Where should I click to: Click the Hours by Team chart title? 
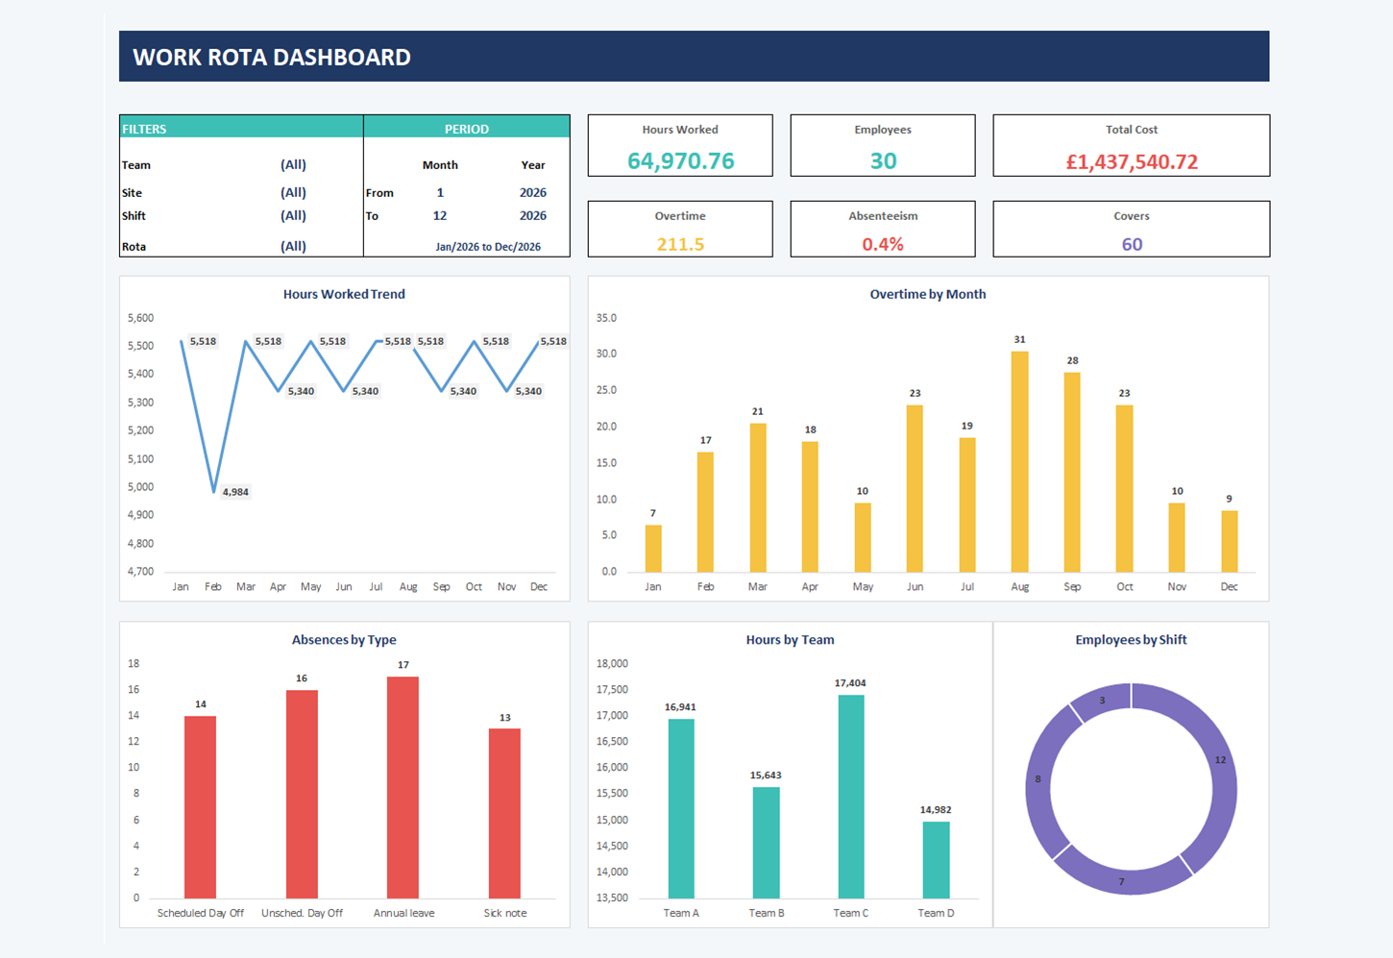pyautogui.click(x=790, y=639)
